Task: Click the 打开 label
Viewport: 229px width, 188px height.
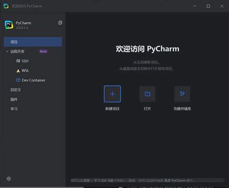Action: click(147, 109)
